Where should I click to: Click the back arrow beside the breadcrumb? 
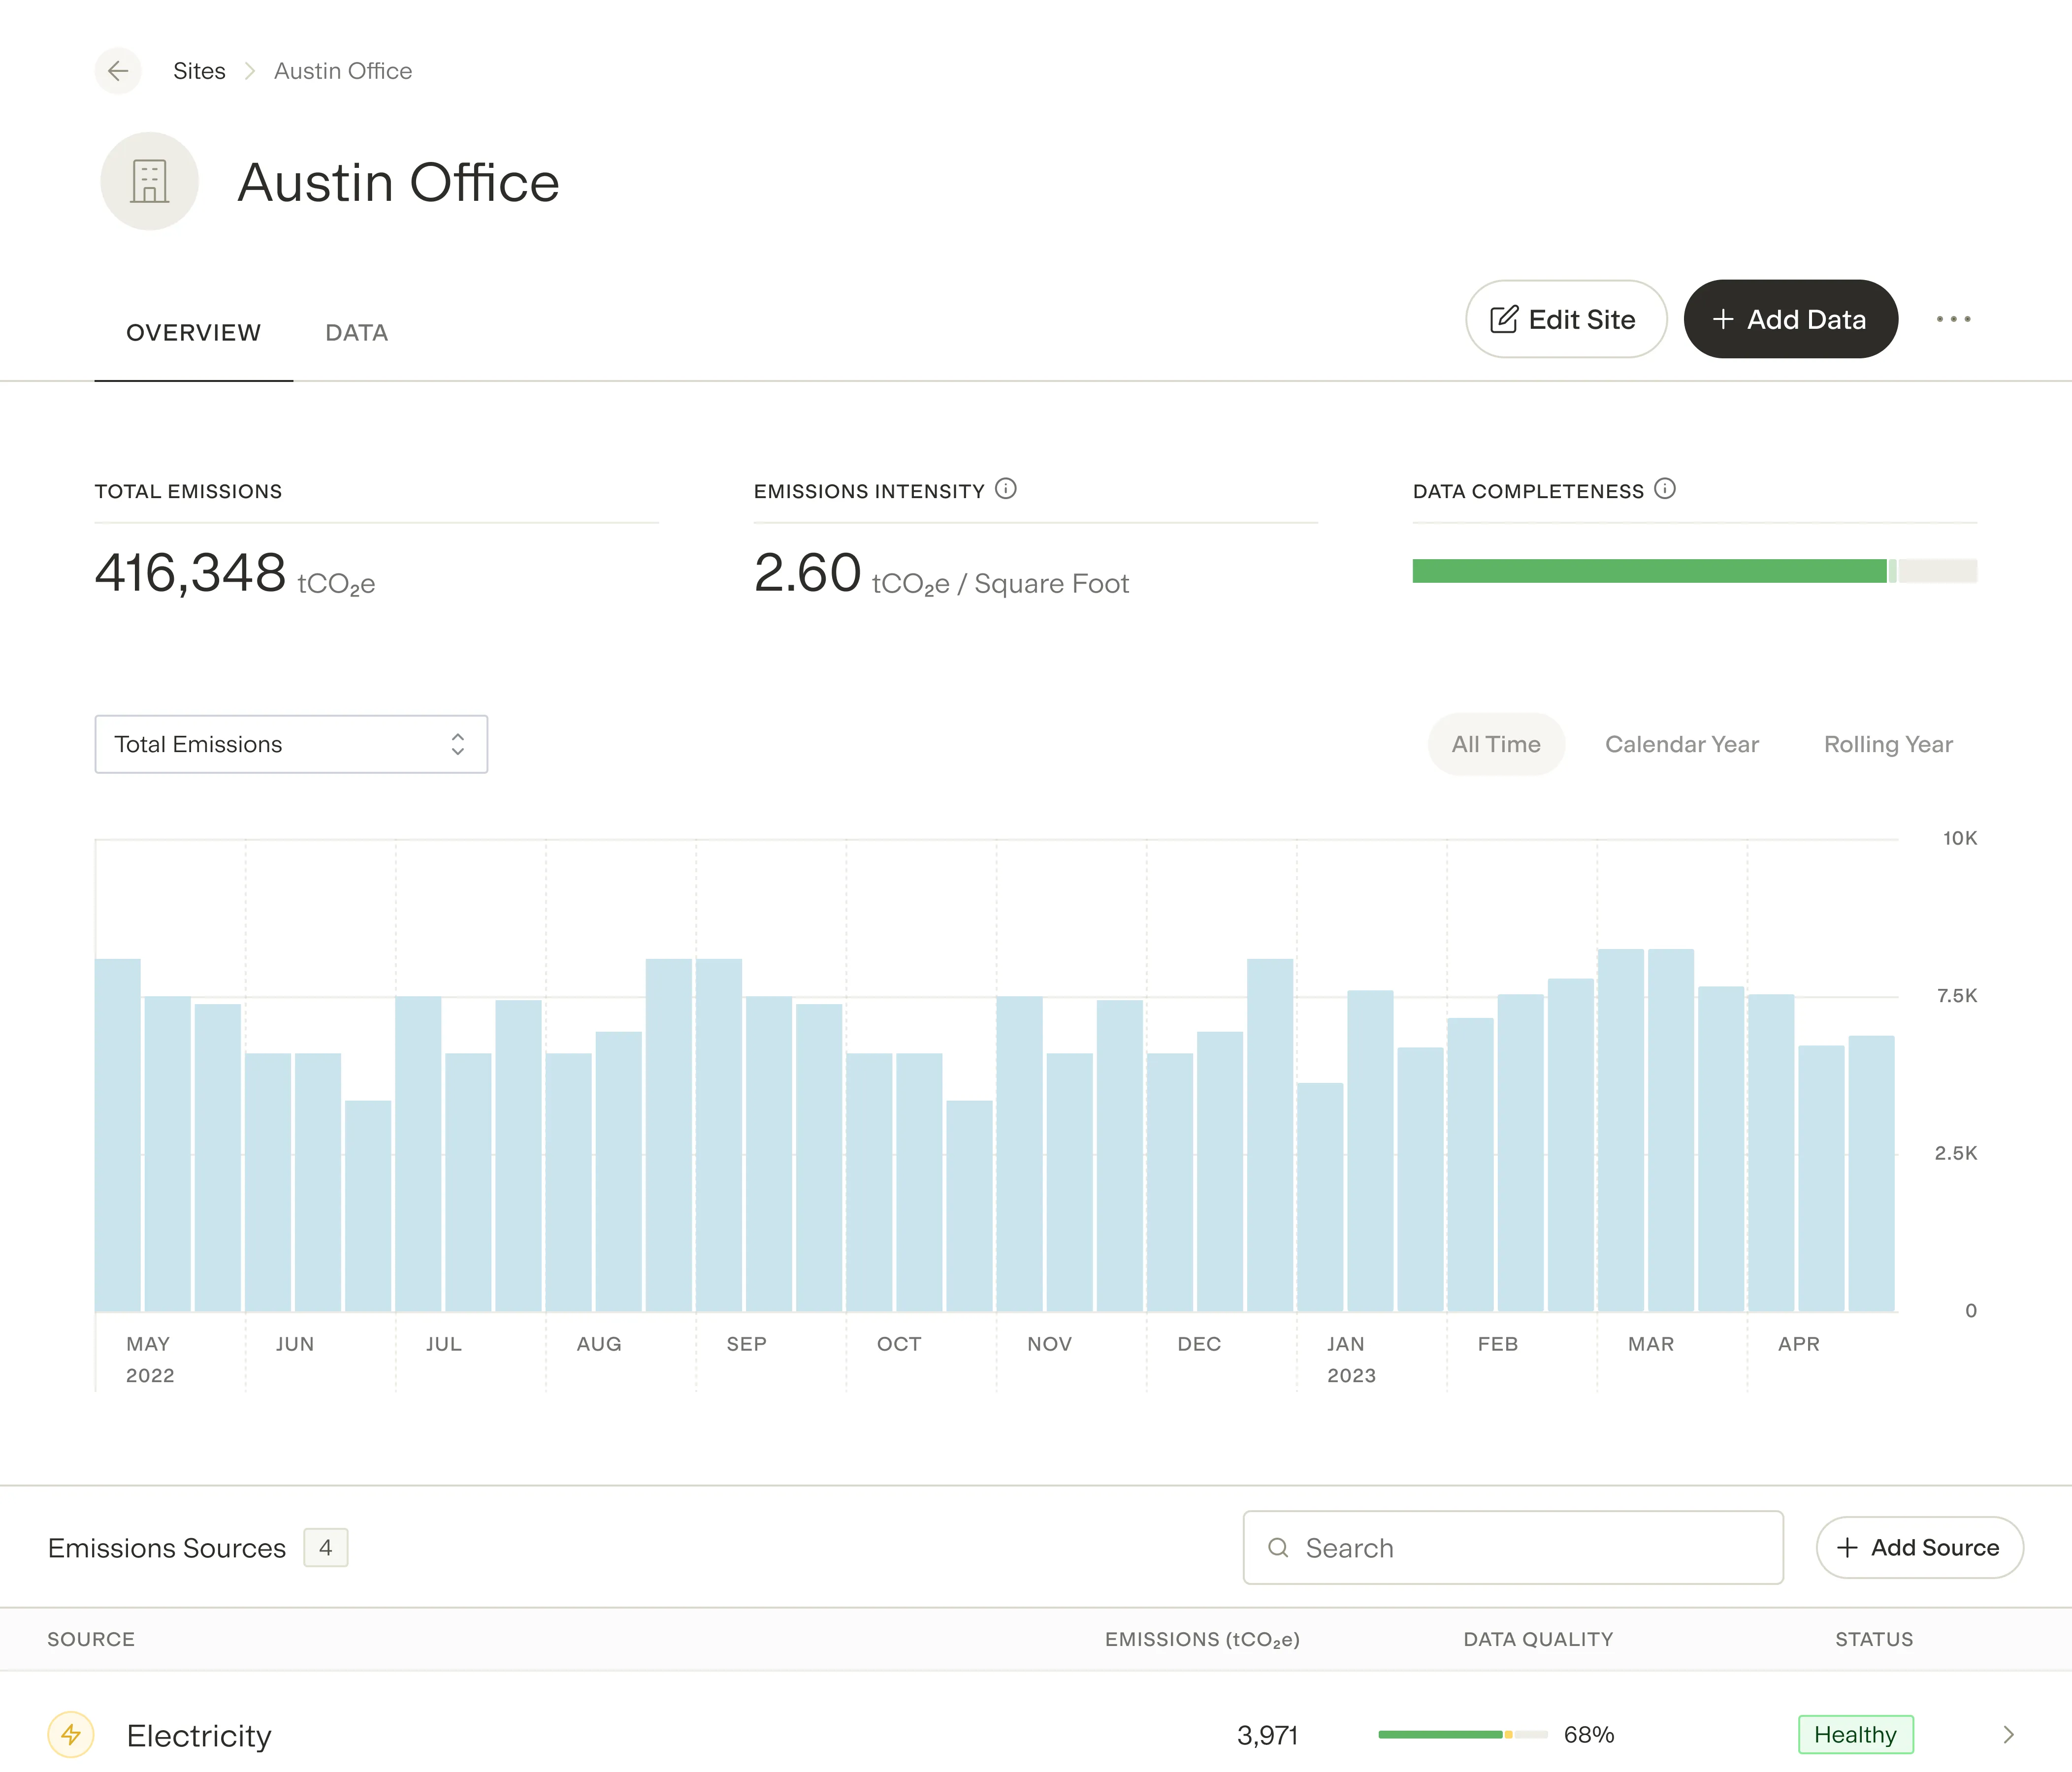[x=118, y=71]
